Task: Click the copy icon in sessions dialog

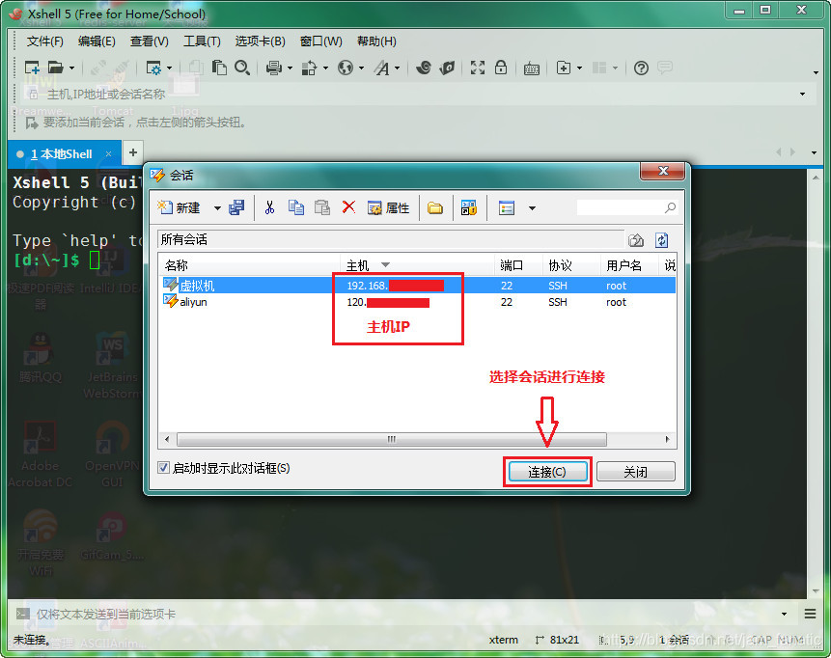Action: 296,207
